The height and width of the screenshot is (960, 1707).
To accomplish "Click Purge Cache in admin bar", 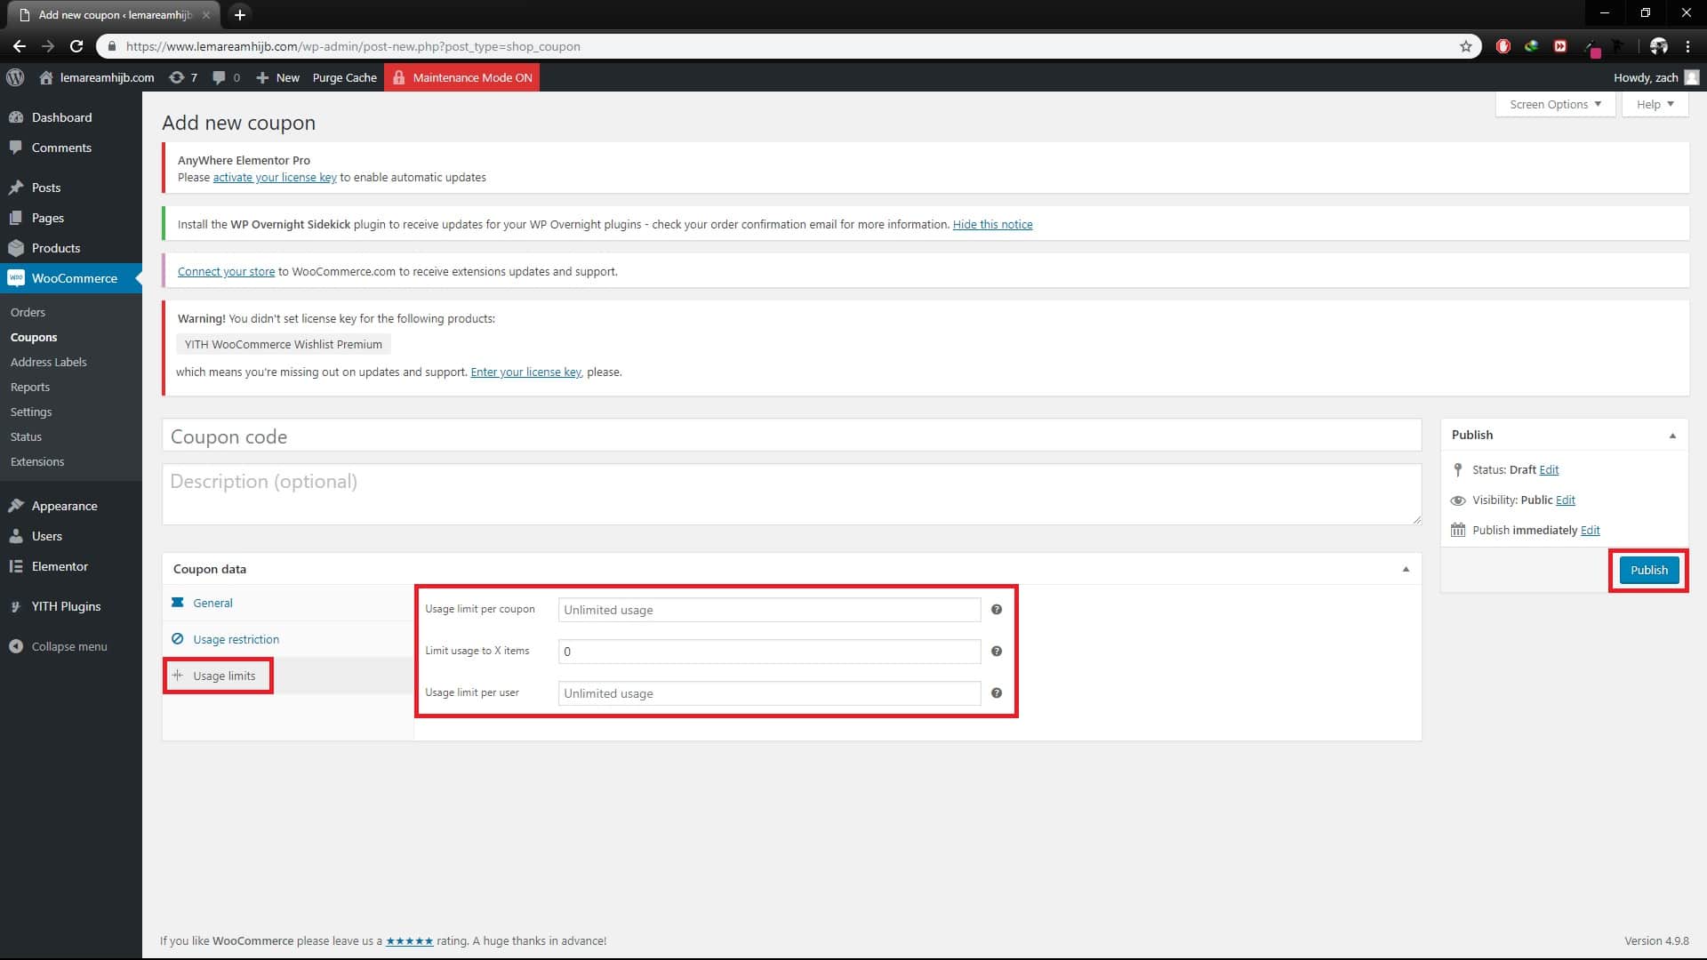I will tap(344, 77).
